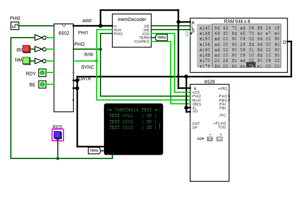Viewport: 301px width, 198px height.
Task: Click the e140 address row in RAM
Action: tap(204, 28)
